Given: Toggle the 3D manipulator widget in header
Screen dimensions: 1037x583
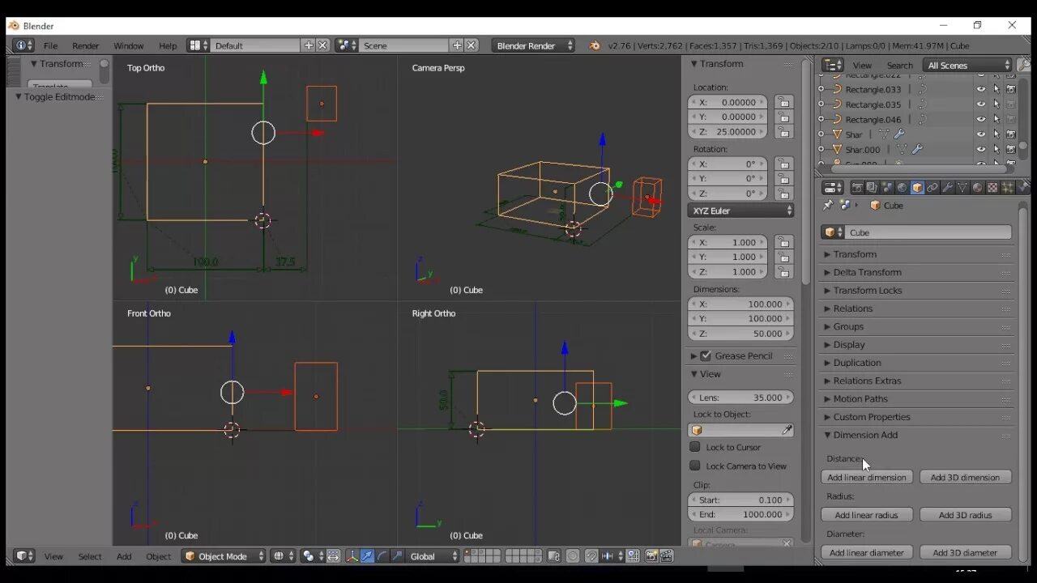Looking at the screenshot, I should click(352, 556).
